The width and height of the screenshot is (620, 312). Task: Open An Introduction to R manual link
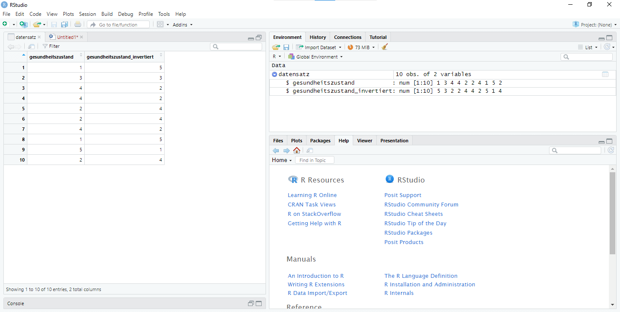(316, 276)
